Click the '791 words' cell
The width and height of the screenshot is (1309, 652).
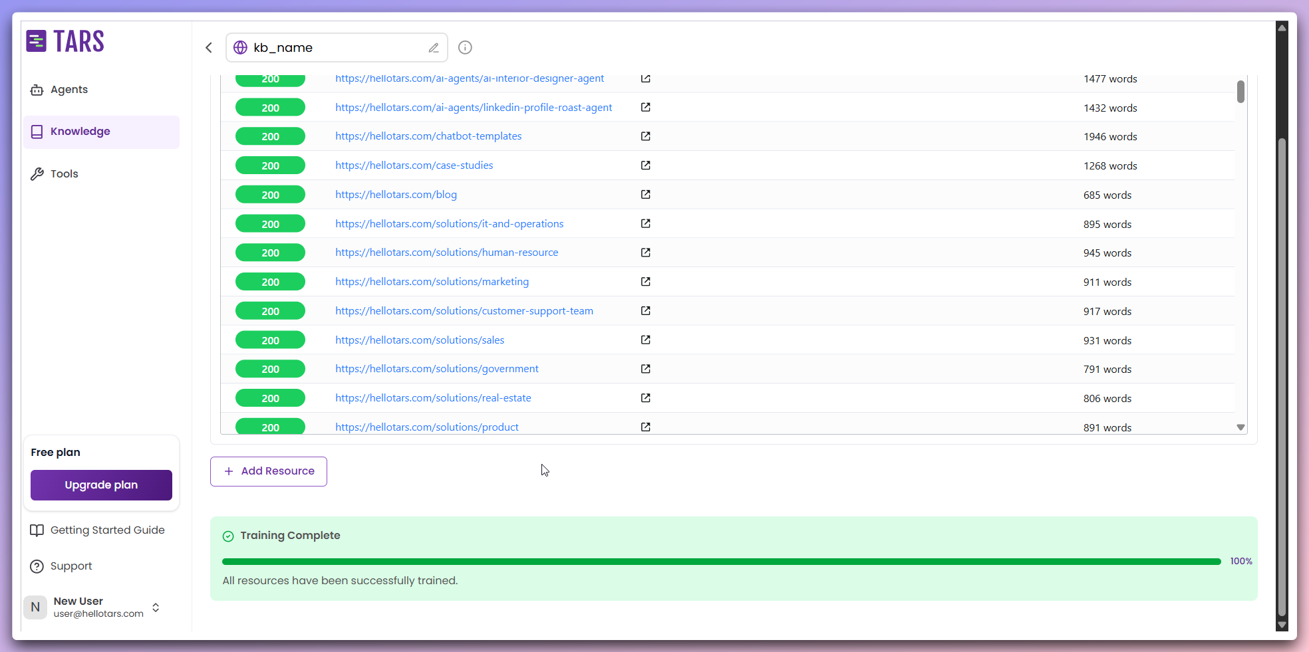[1107, 370]
